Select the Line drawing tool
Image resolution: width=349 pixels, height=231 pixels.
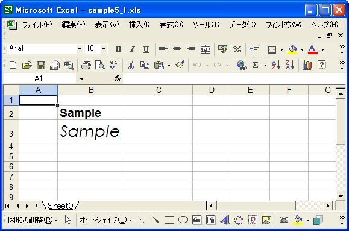(x=142, y=220)
